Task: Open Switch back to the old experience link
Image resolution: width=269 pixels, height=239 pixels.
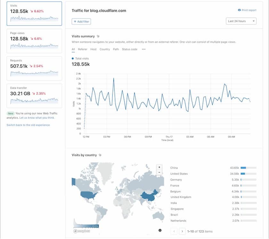Action: 28,125
